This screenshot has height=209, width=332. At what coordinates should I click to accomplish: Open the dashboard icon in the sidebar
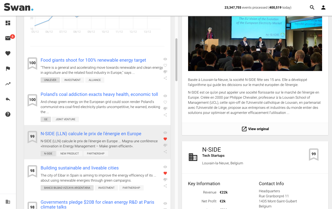click(8, 23)
